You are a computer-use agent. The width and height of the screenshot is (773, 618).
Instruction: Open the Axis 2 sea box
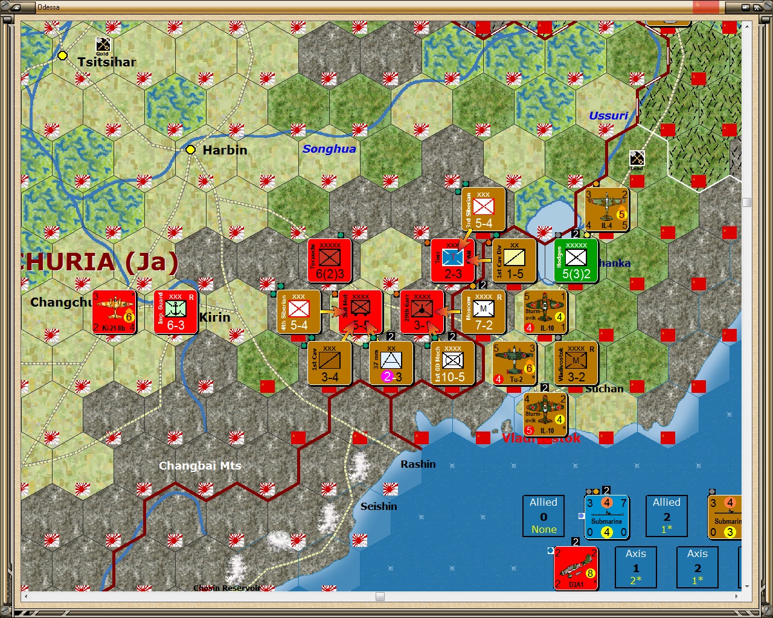tap(698, 567)
